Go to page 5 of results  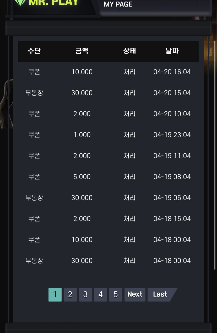(116, 294)
